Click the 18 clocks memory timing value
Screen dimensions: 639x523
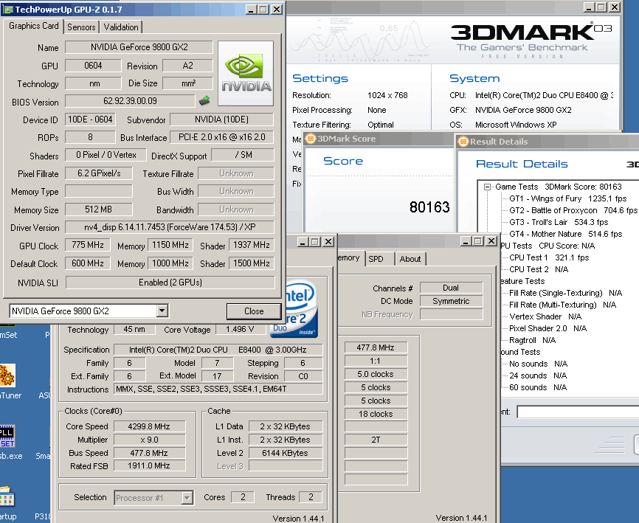(376, 415)
